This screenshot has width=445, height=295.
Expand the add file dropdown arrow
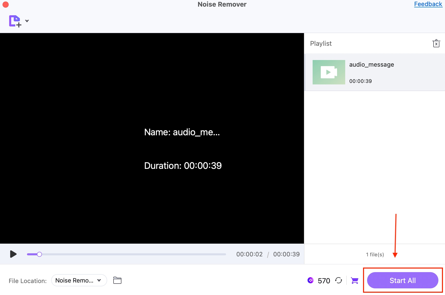coord(27,21)
